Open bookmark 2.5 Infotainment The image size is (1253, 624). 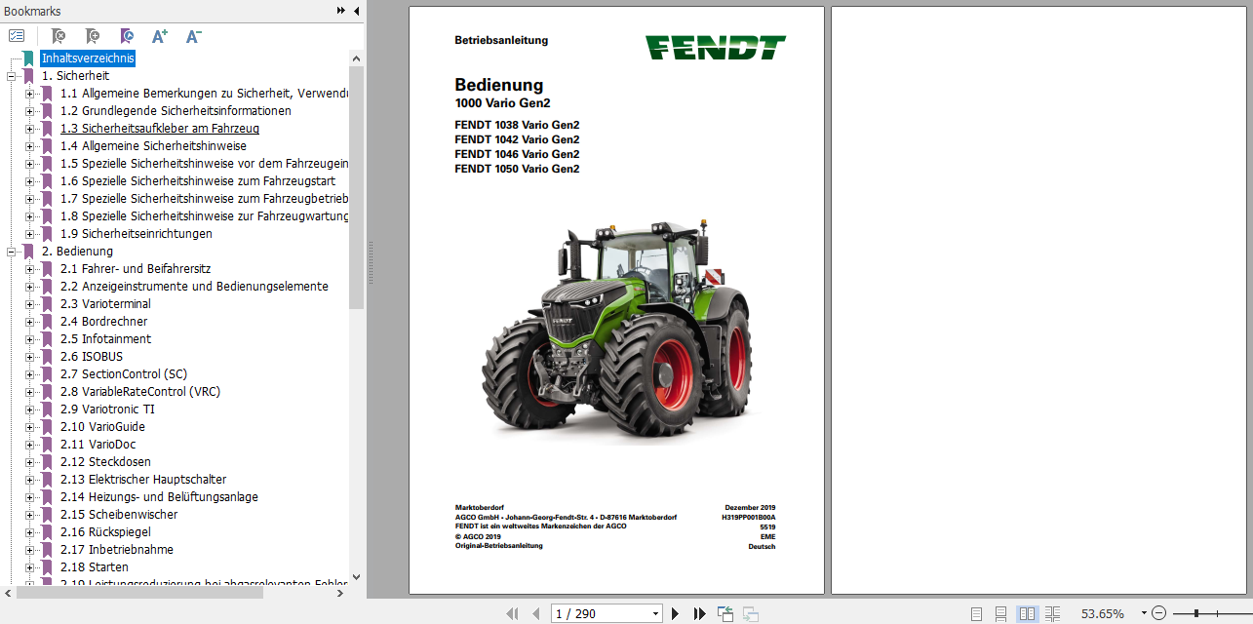[105, 339]
